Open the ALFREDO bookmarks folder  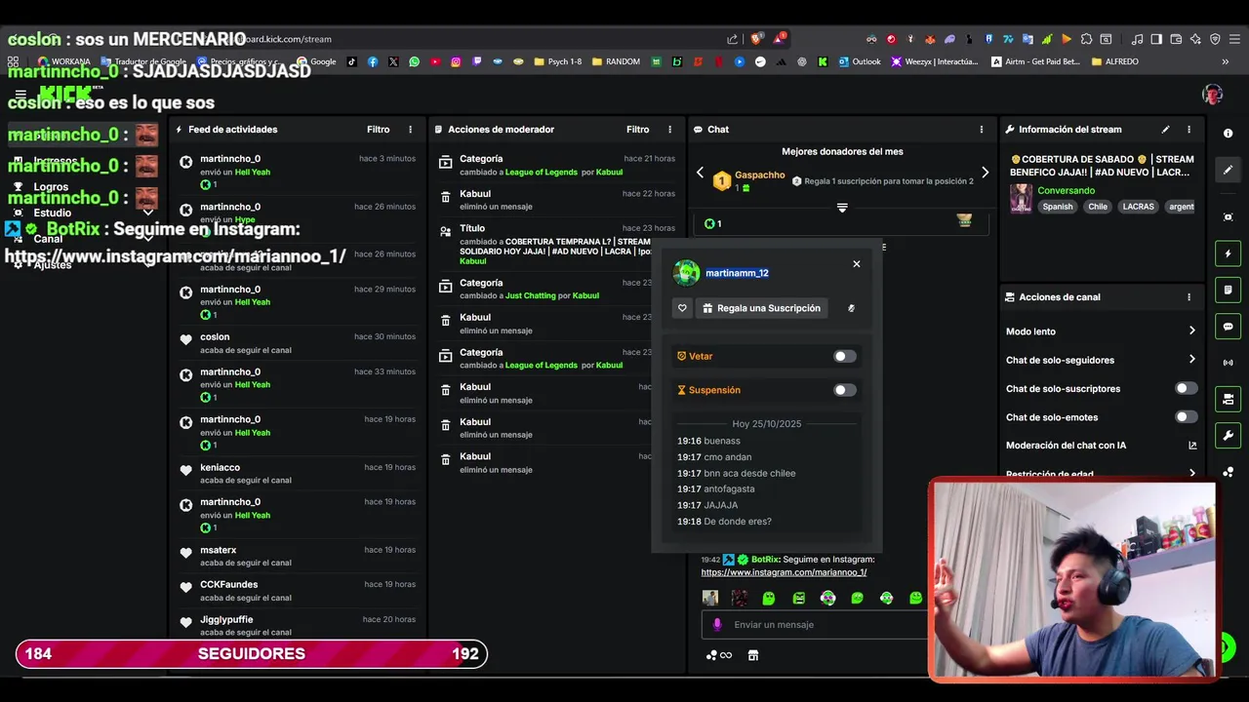click(1114, 61)
